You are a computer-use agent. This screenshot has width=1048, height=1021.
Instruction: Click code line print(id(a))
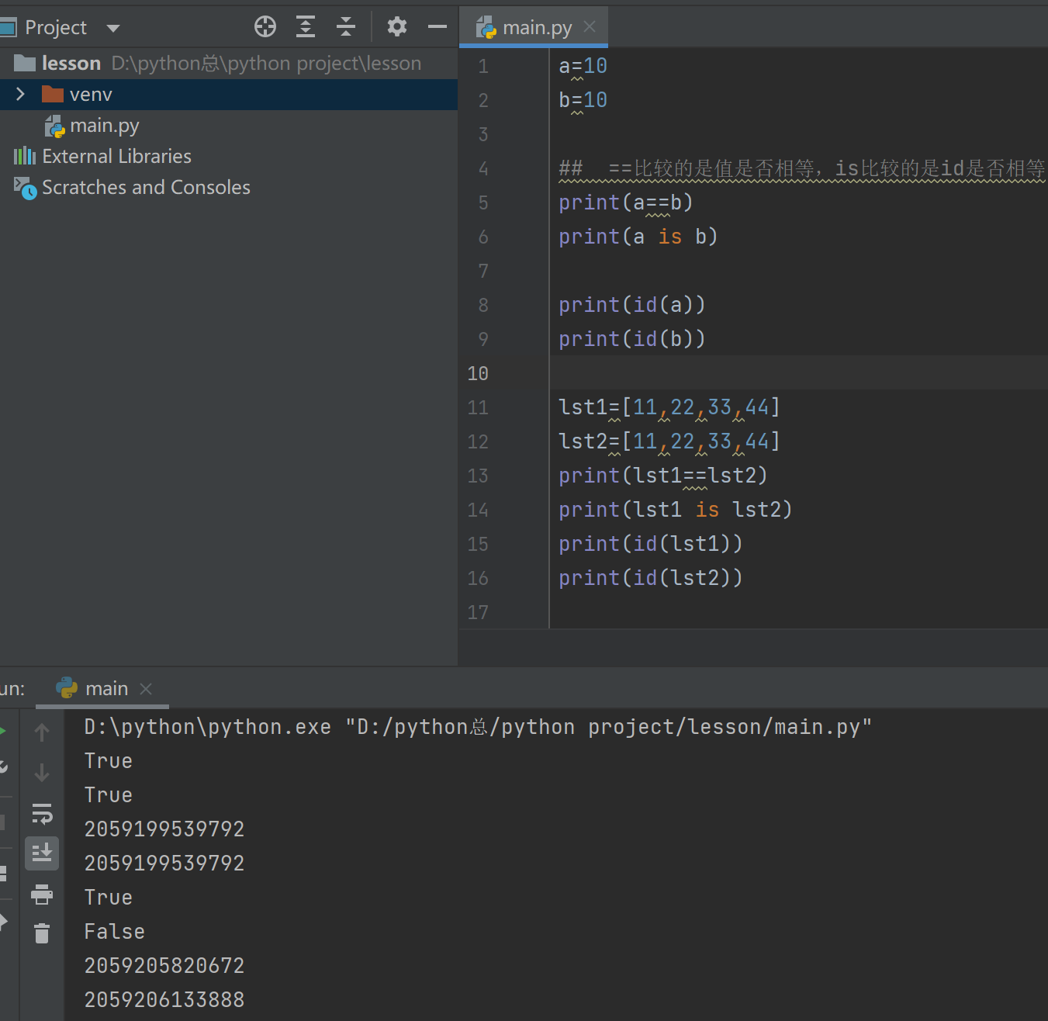click(631, 305)
